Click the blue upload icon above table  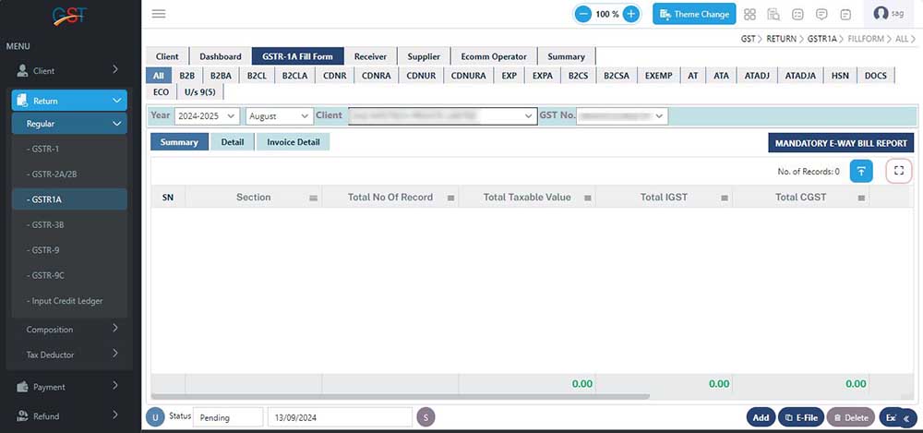click(860, 171)
